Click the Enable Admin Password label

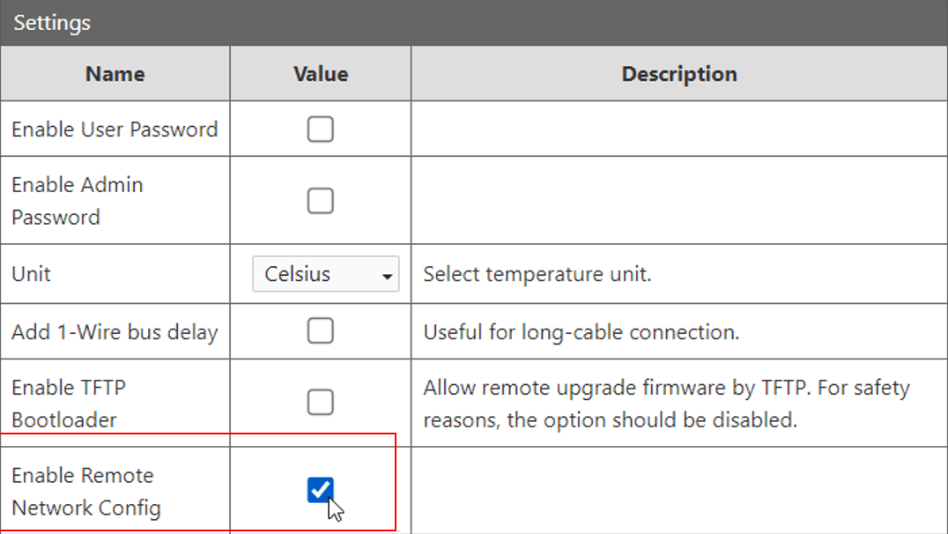coord(78,201)
